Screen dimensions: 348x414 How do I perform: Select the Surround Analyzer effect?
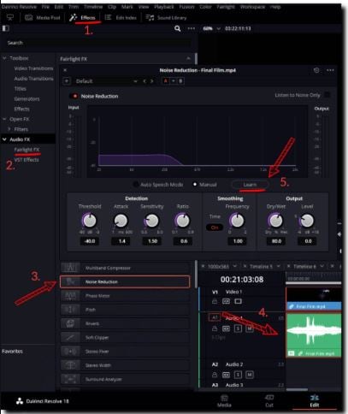click(125, 379)
